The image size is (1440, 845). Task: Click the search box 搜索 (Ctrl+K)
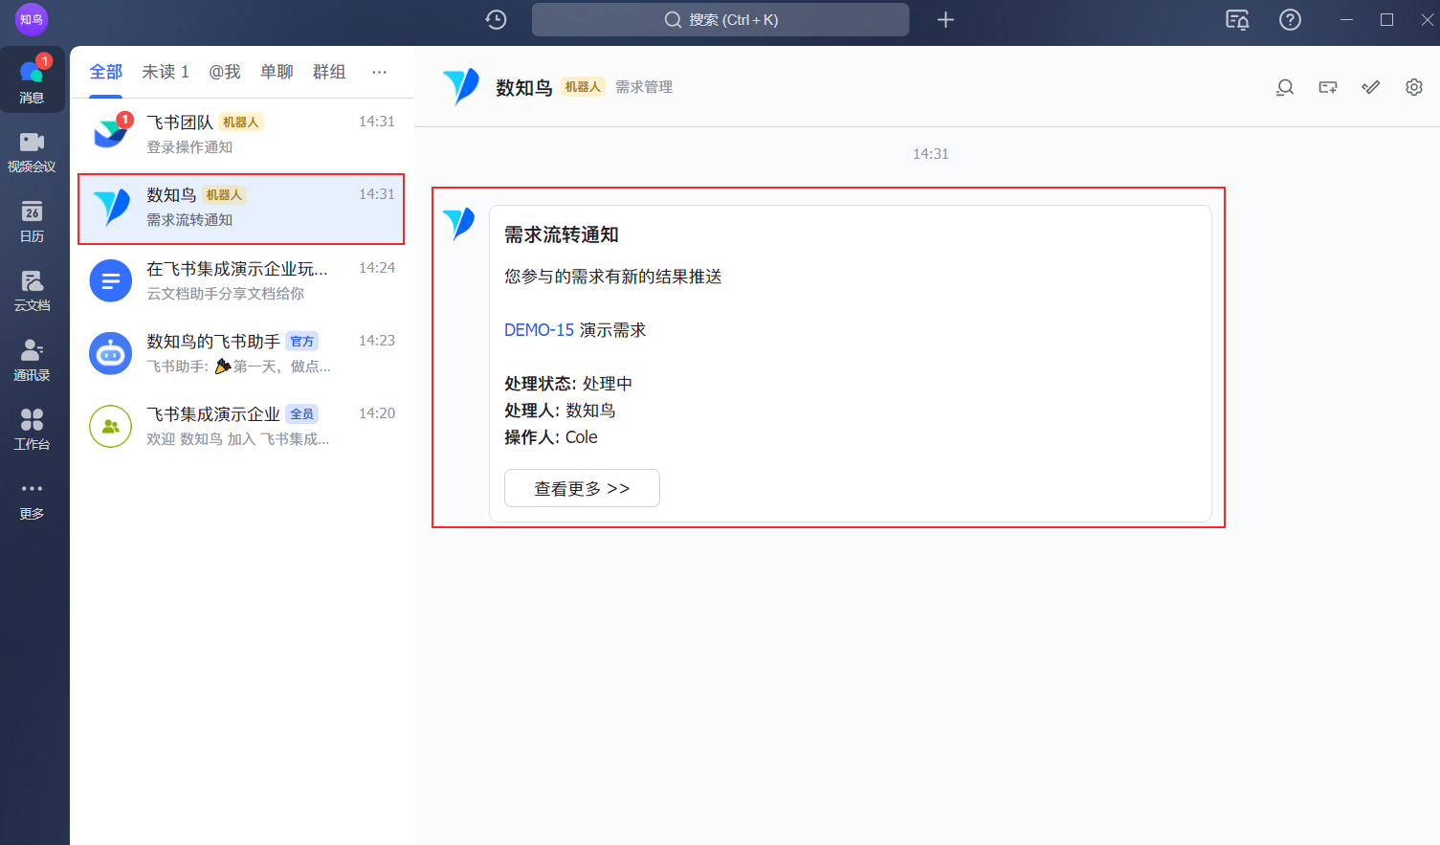tap(720, 19)
